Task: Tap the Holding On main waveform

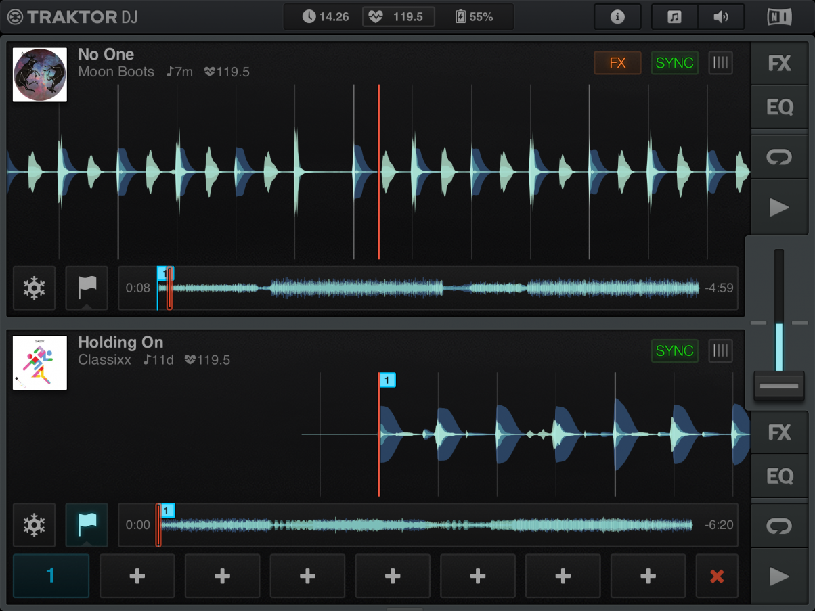Action: coord(379,434)
